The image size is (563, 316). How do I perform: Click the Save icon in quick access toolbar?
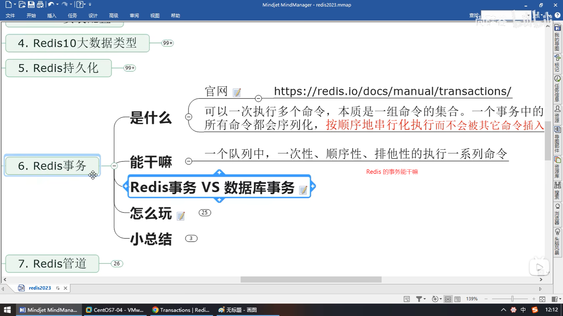click(31, 4)
